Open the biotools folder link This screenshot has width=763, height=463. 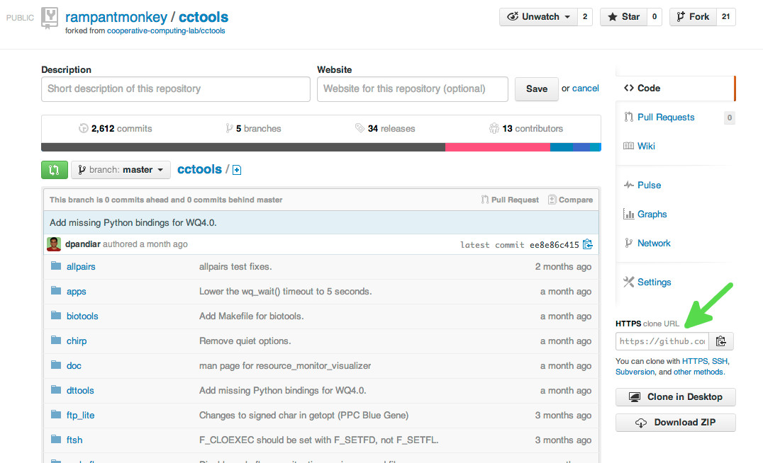pyautogui.click(x=82, y=316)
